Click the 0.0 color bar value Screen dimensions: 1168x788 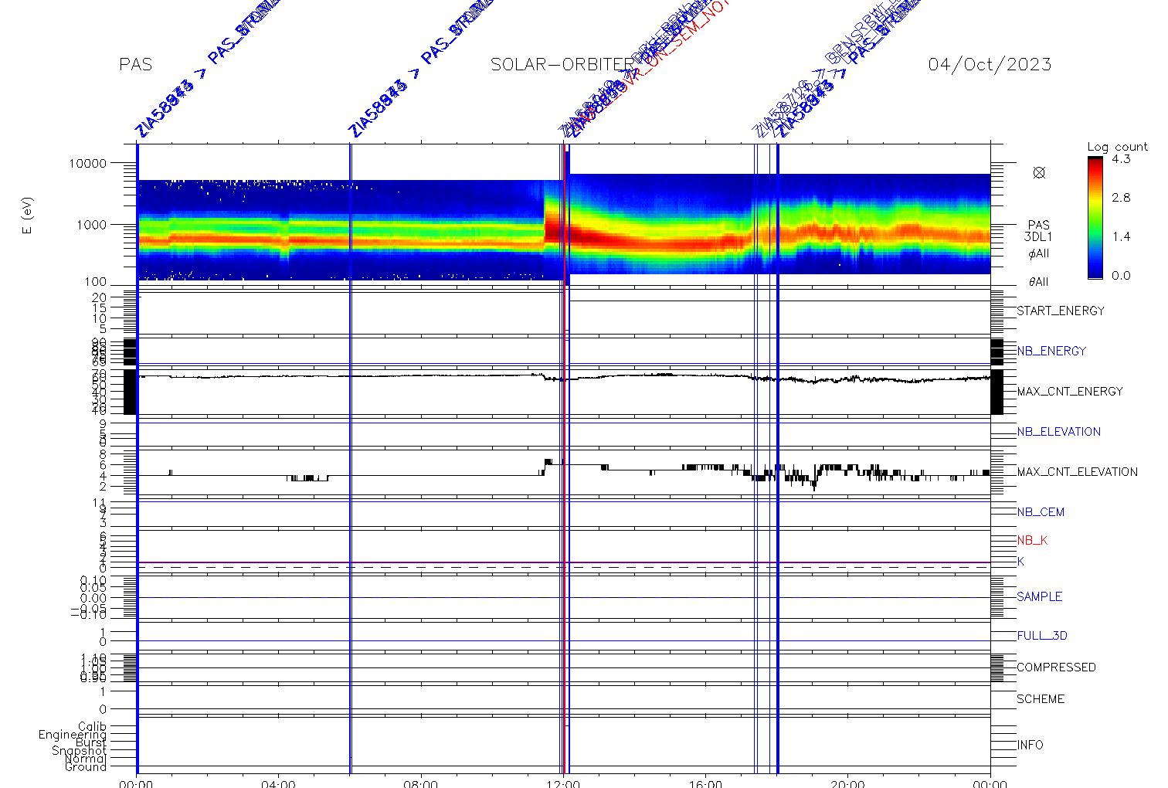[x=1121, y=276]
